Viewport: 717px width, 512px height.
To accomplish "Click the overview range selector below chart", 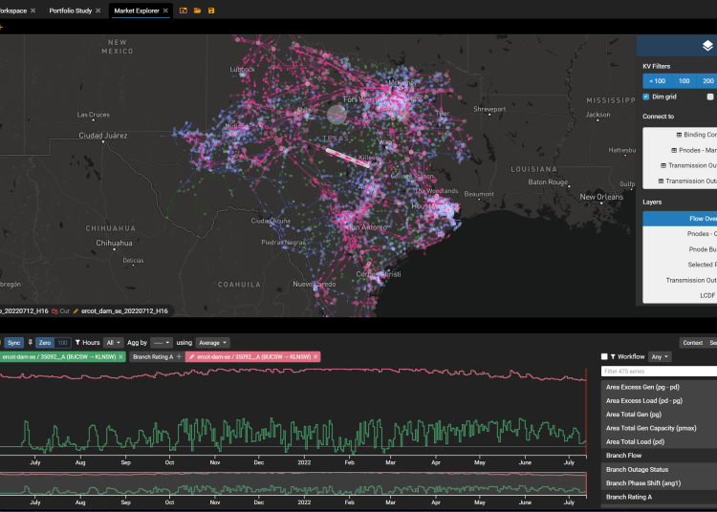I will point(293,483).
